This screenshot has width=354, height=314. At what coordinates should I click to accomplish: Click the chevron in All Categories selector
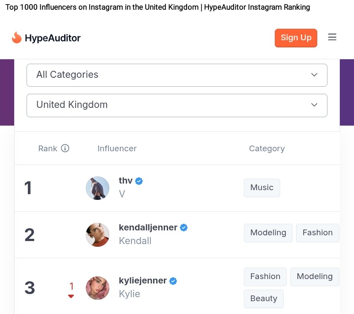click(314, 75)
